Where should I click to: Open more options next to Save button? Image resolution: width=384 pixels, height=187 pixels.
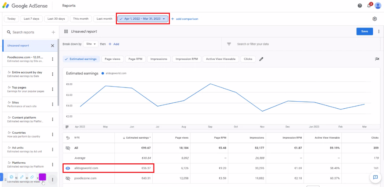(x=379, y=31)
